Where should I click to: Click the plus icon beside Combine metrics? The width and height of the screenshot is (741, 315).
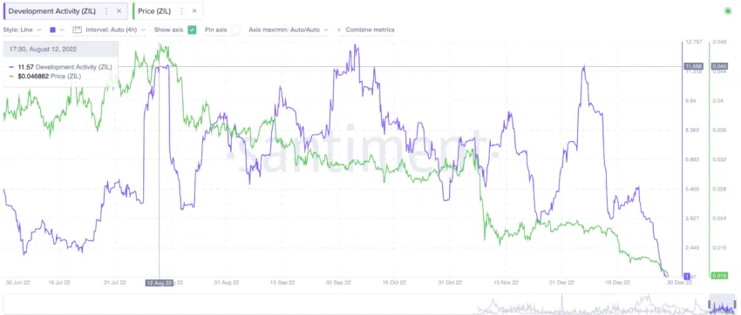pos(339,30)
